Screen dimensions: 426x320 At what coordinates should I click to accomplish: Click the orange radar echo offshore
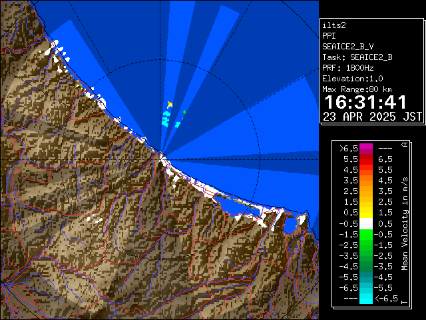(x=170, y=104)
